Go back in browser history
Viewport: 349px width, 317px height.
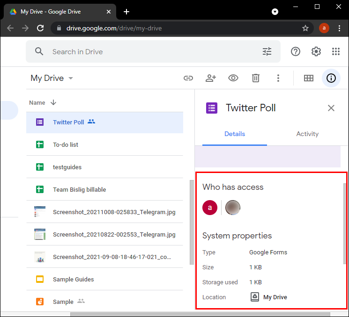click(x=10, y=28)
